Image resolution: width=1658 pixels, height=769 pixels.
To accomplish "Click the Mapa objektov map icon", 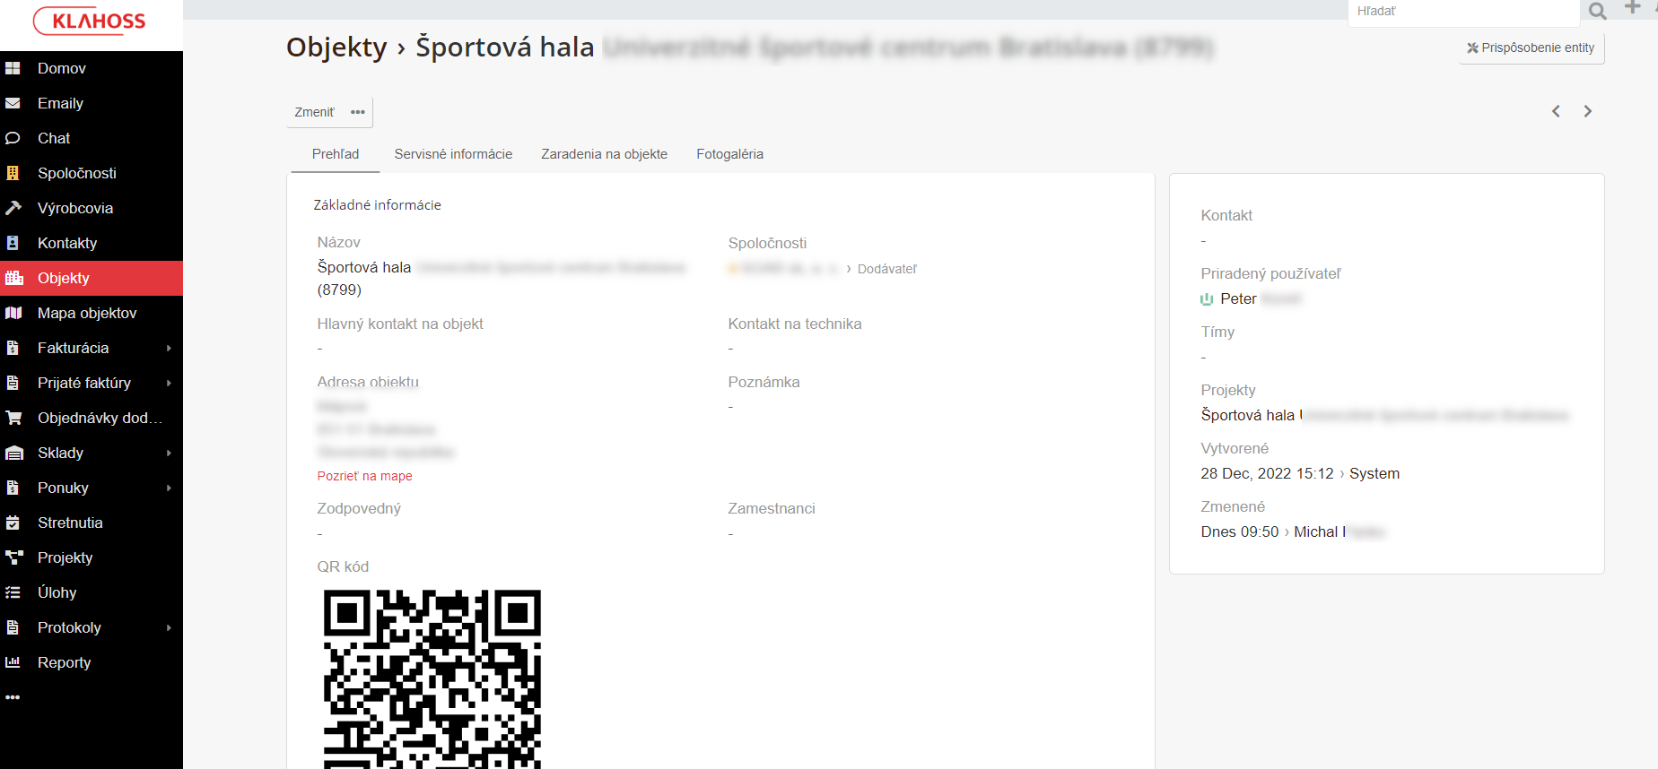I will click(13, 313).
